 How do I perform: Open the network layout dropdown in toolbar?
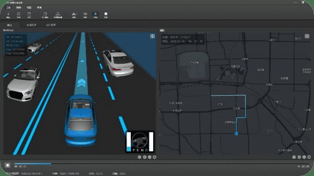73,15
